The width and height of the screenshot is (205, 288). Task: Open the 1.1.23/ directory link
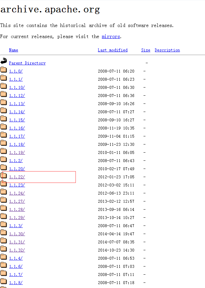(17, 185)
